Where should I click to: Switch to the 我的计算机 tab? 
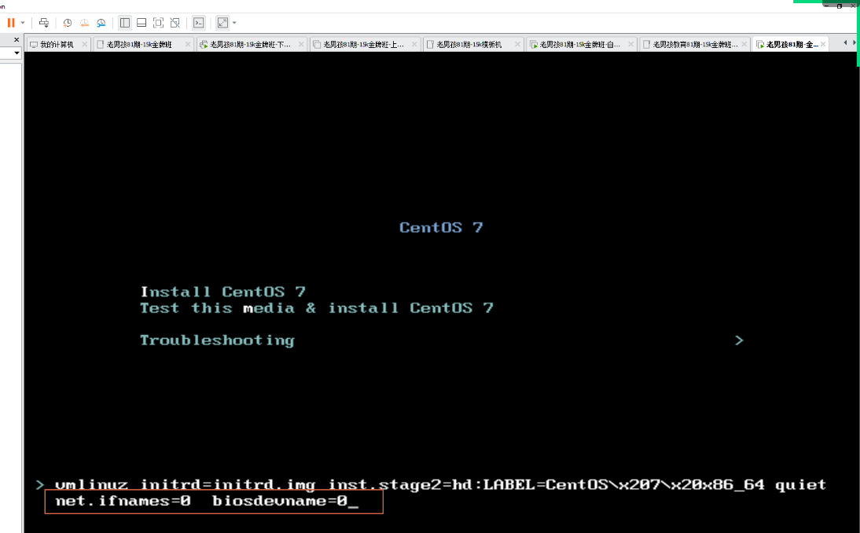coord(56,44)
